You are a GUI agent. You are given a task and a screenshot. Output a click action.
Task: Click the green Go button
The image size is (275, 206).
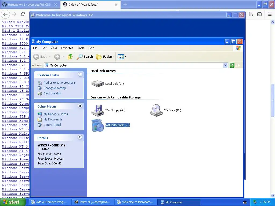[x=234, y=65]
